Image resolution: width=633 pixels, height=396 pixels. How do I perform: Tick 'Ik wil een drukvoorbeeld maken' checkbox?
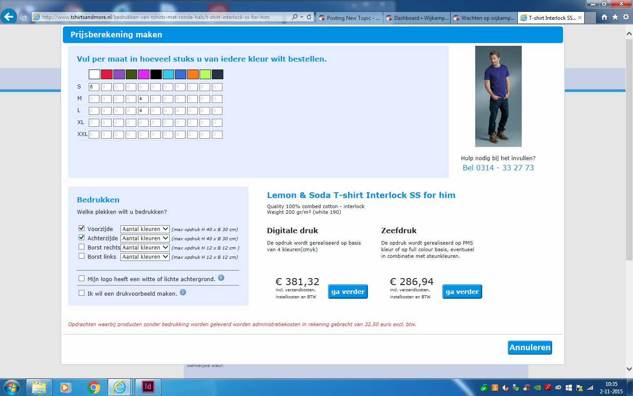(81, 293)
